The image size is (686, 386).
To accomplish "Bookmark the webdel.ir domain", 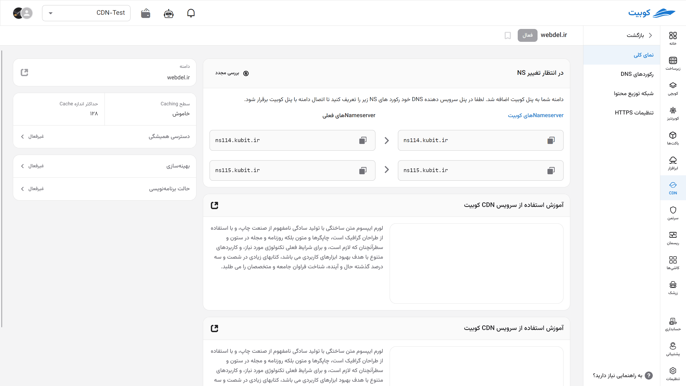I will 508,35.
